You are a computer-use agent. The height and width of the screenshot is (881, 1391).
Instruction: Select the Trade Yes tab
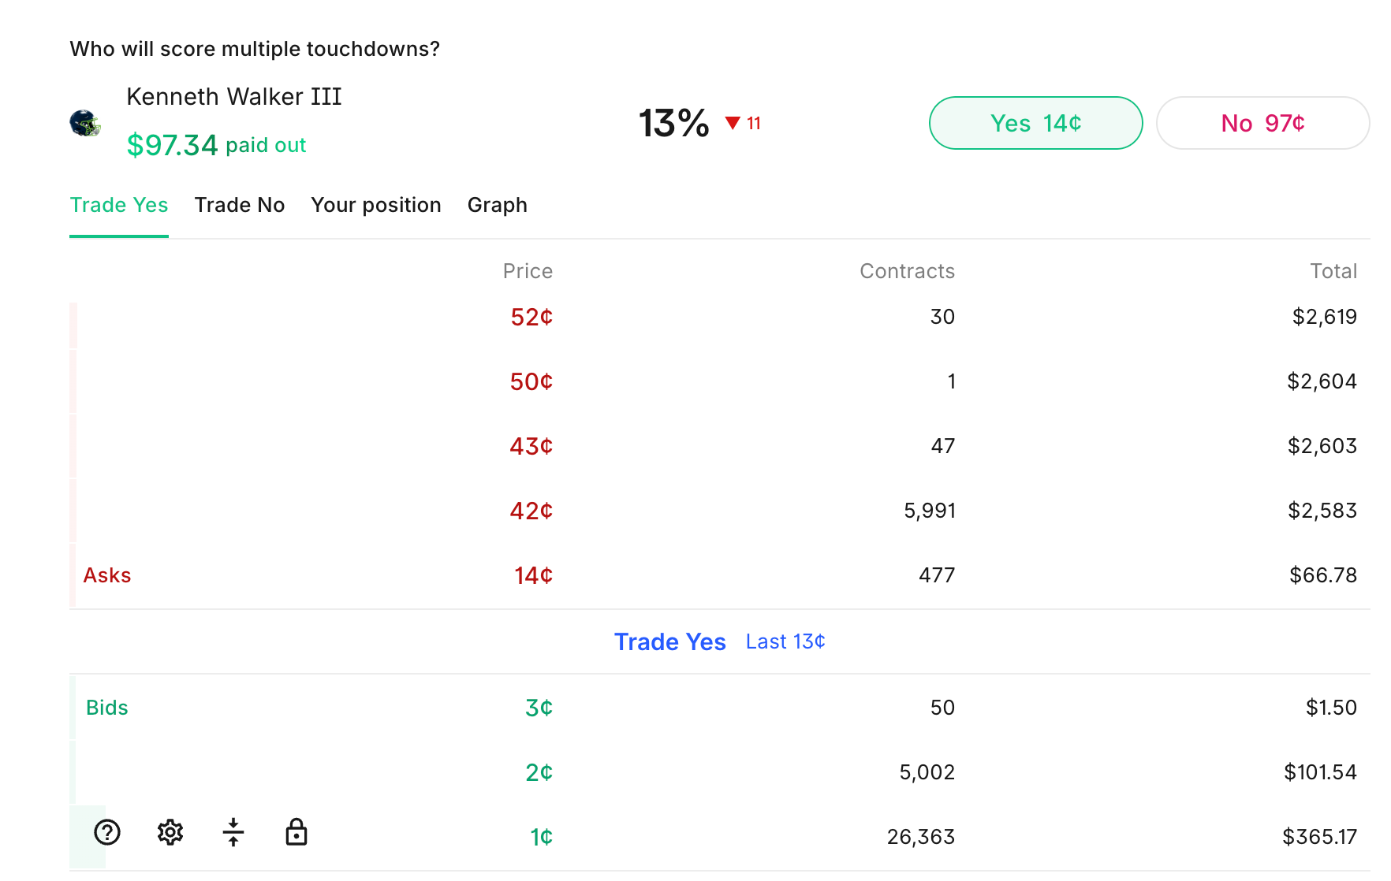click(x=119, y=205)
